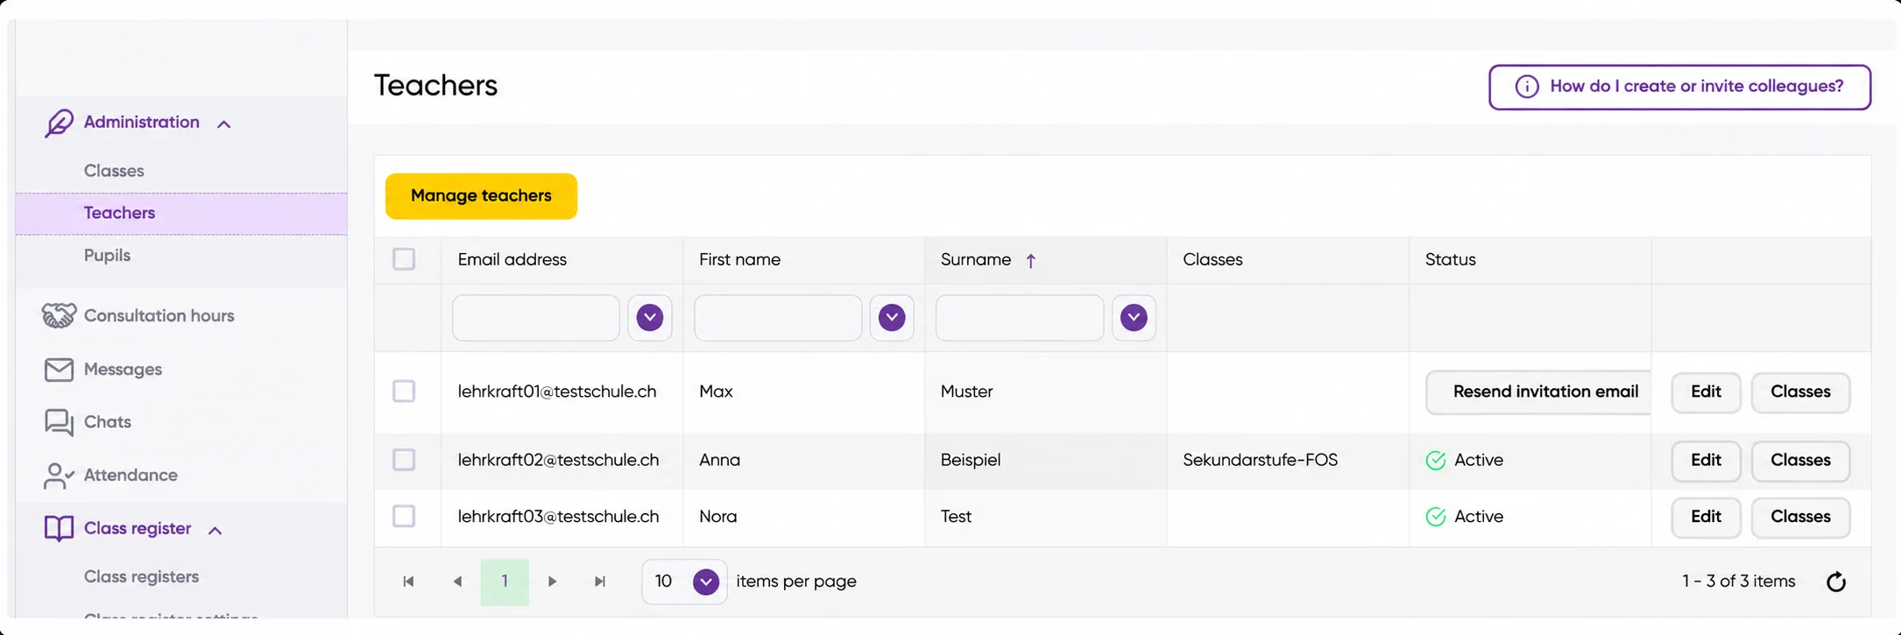1901x635 pixels.
Task: Click the Attendance person-check icon
Action: click(x=59, y=476)
